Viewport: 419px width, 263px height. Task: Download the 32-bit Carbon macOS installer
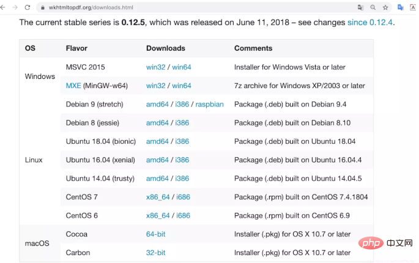[x=155, y=253]
